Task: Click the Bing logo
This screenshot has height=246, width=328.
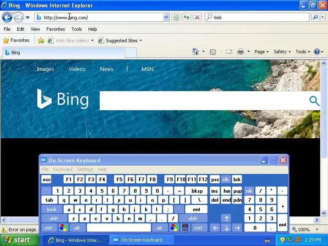Action: [63, 99]
